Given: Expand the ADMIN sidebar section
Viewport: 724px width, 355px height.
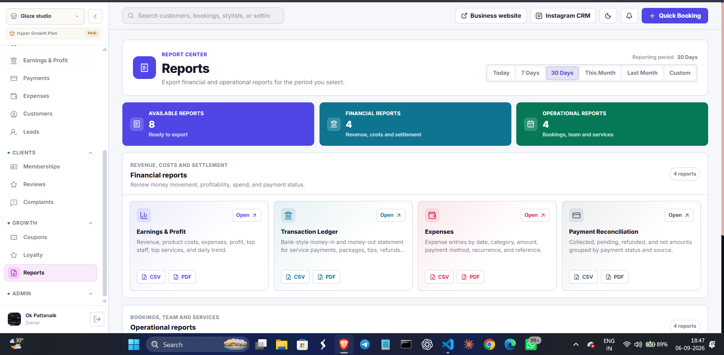Looking at the screenshot, I should point(91,294).
